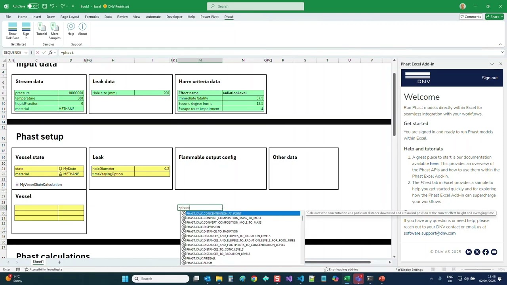Open the Name Box dropdown
507x285 pixels.
(26, 53)
